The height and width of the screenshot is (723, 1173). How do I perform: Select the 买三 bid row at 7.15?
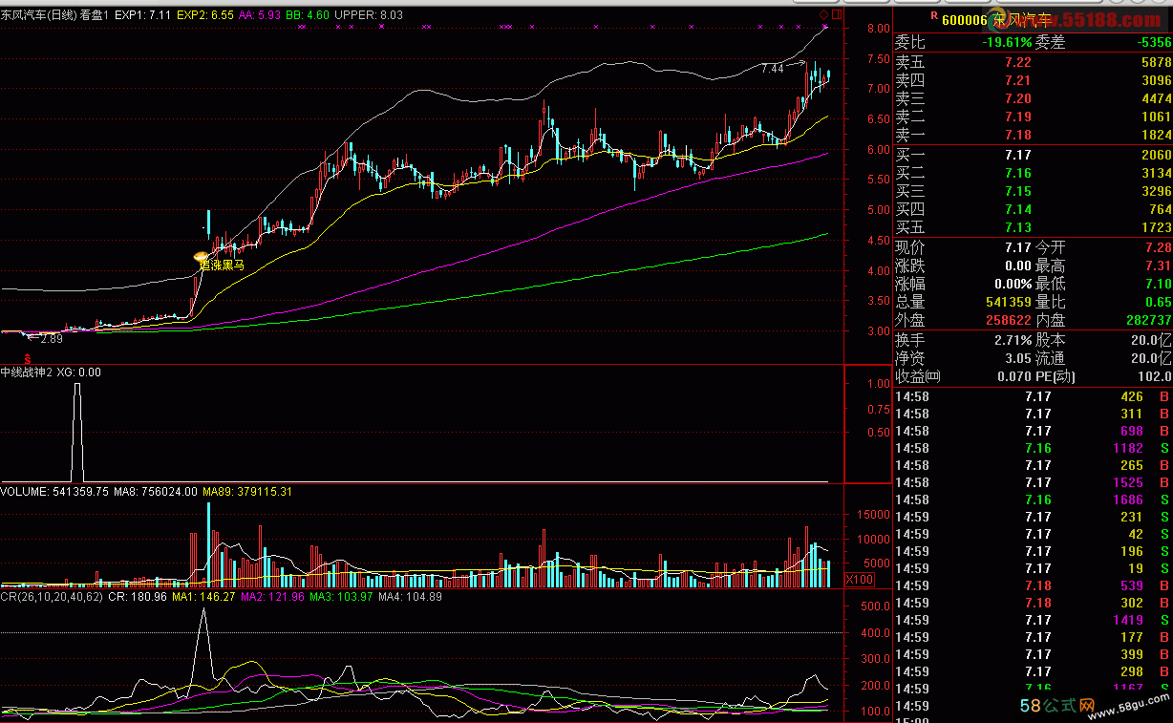click(x=1033, y=191)
